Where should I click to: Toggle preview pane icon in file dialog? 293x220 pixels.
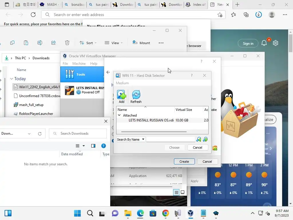coord(93,146)
